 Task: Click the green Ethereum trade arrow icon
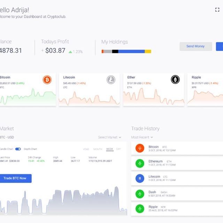pyautogui.click(x=140, y=163)
